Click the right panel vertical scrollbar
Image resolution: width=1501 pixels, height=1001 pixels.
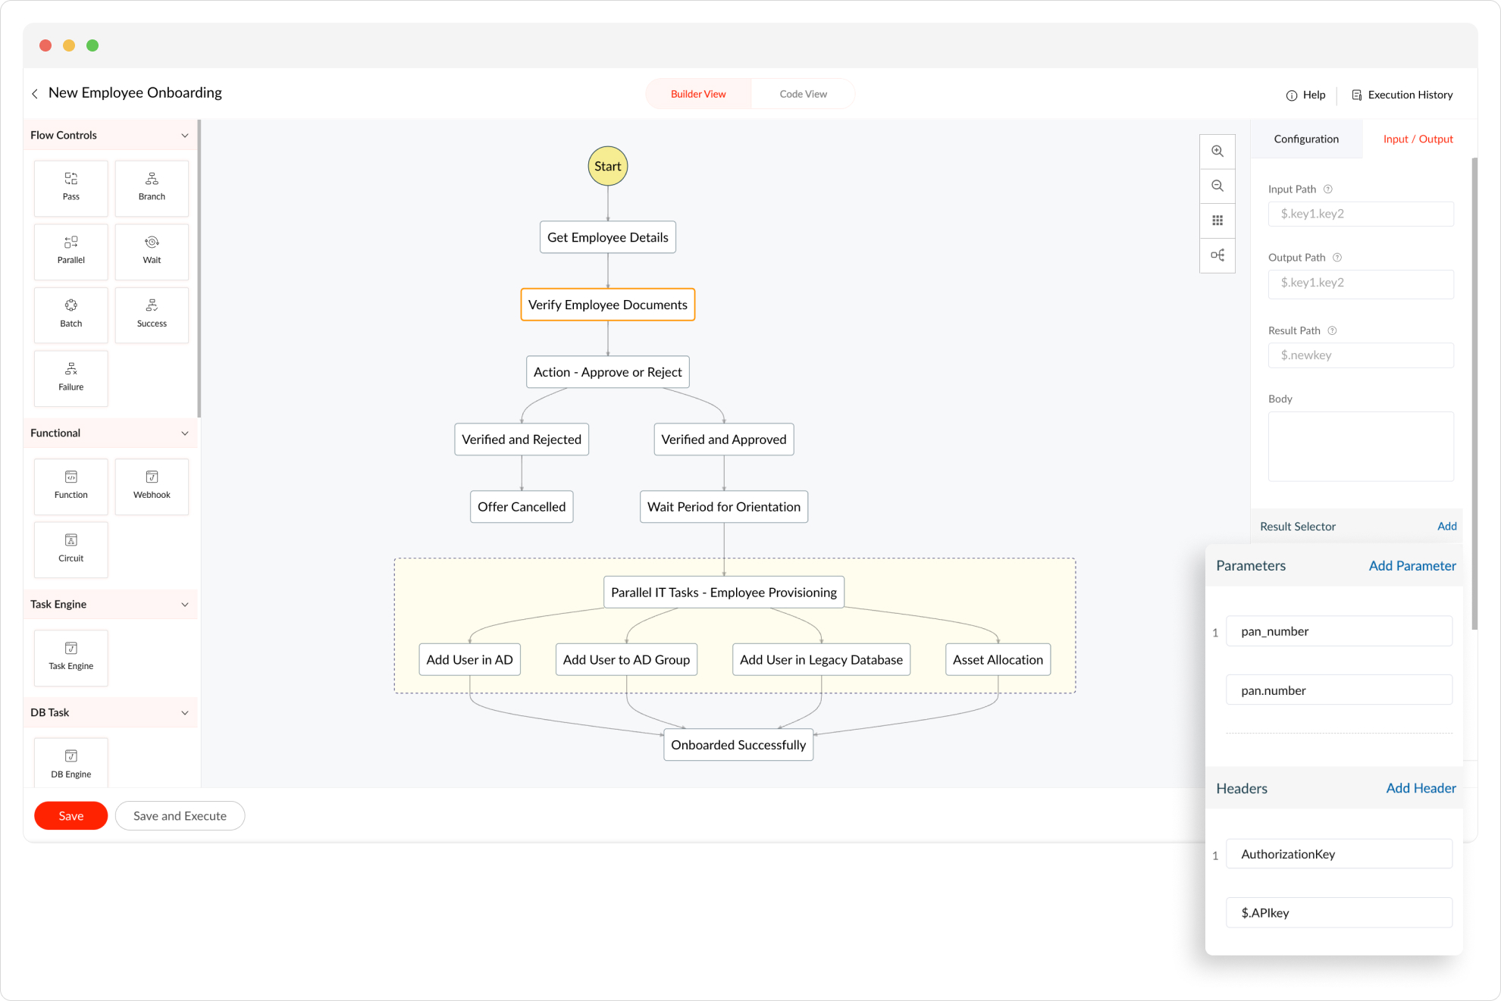point(1474,394)
